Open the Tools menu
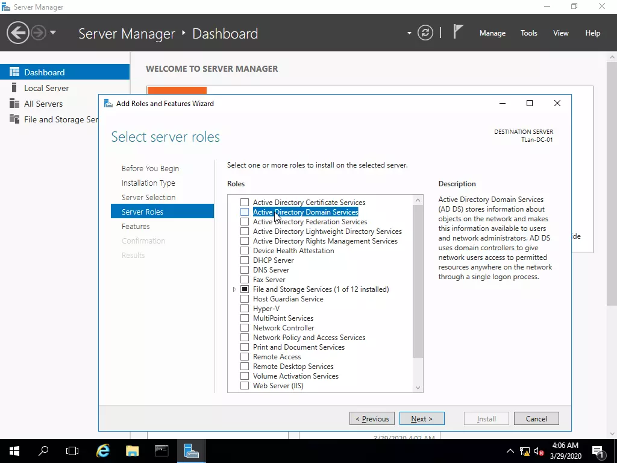 pyautogui.click(x=529, y=33)
